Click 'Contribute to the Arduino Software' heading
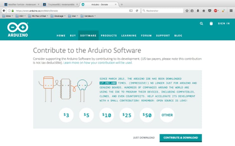Viewport: 235px width, 146px height. coord(87,51)
